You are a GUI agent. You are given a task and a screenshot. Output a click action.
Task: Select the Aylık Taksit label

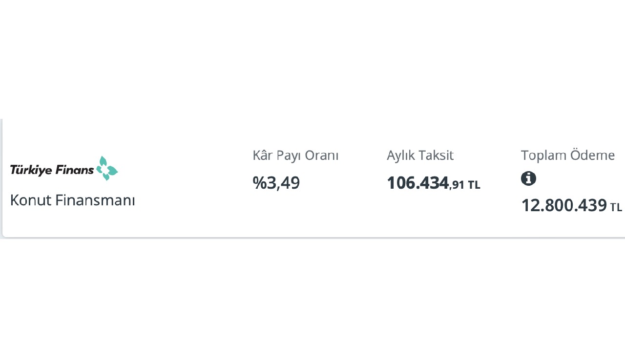[420, 155]
